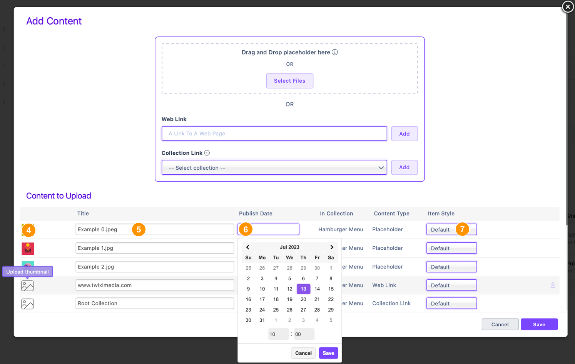Close the Add Content dialog
The width and height of the screenshot is (575, 364).
tap(568, 7)
